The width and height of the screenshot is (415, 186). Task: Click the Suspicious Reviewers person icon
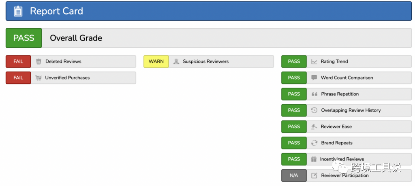pyautogui.click(x=176, y=61)
